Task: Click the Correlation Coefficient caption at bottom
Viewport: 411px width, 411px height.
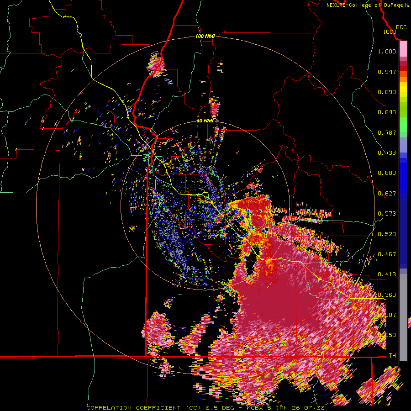Action: point(205,408)
